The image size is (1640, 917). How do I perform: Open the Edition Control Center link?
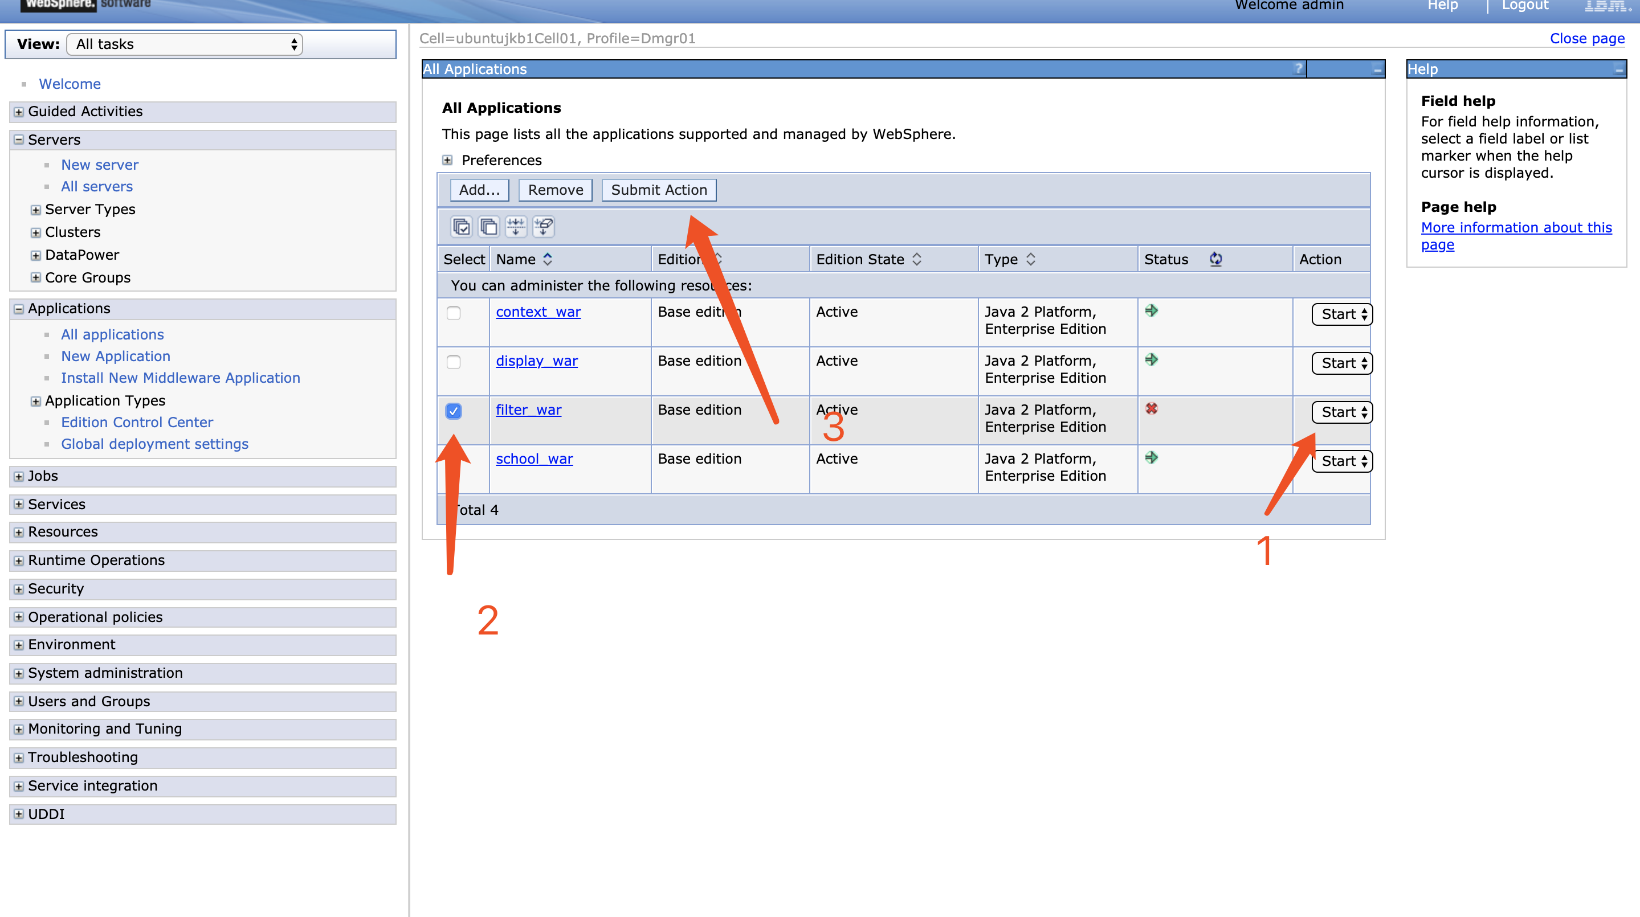[137, 423]
